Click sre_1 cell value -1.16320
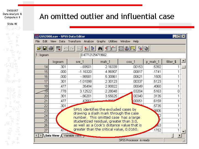 80,72
